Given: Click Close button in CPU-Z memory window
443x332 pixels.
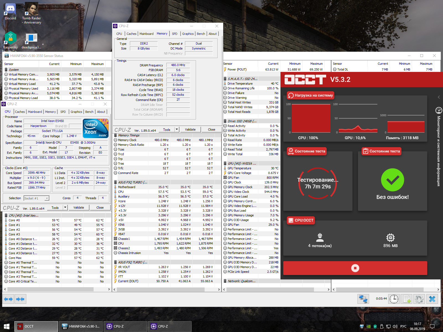Looking at the screenshot, I should click(x=212, y=129).
